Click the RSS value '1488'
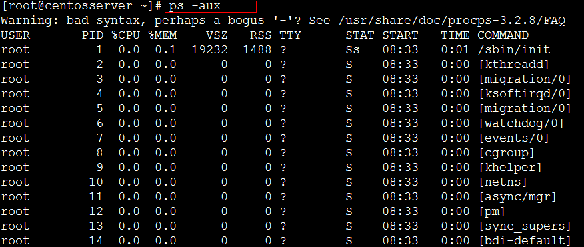584x247 pixels. (x=257, y=50)
